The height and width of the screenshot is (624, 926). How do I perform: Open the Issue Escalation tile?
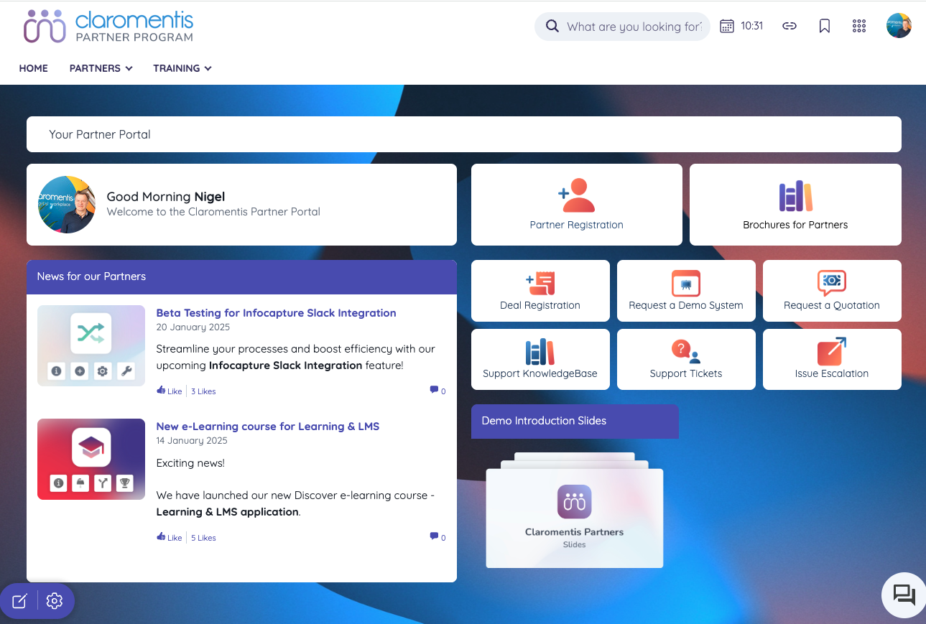[x=832, y=359]
